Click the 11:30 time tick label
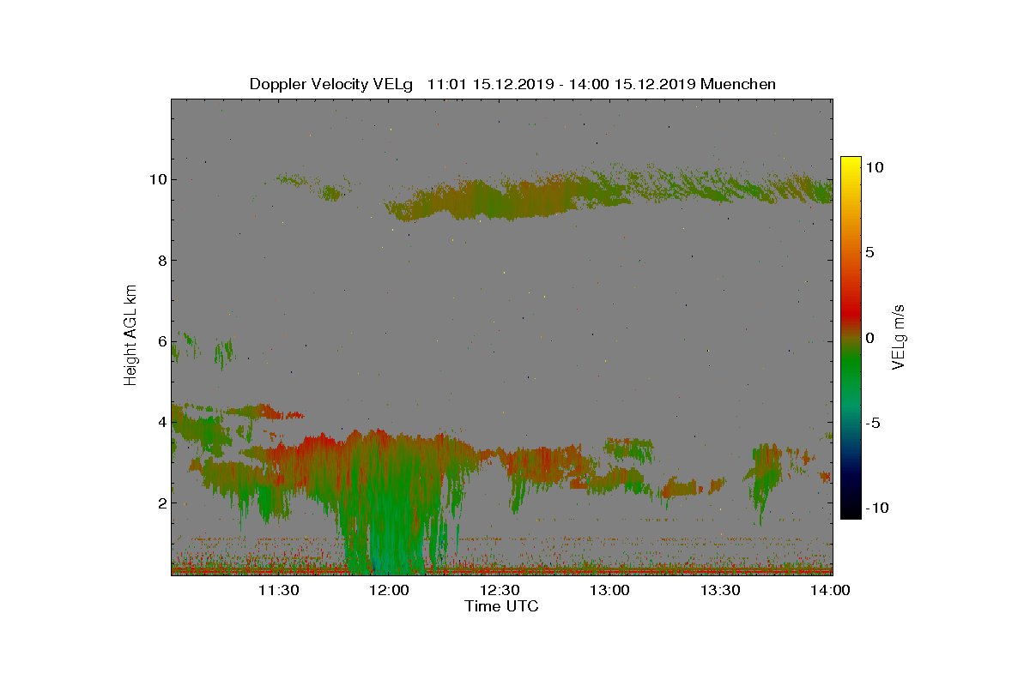Screen dimensions: 1030x686 pyautogui.click(x=281, y=590)
